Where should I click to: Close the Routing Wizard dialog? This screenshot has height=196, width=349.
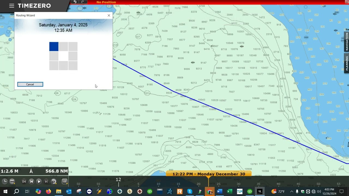pos(109,16)
